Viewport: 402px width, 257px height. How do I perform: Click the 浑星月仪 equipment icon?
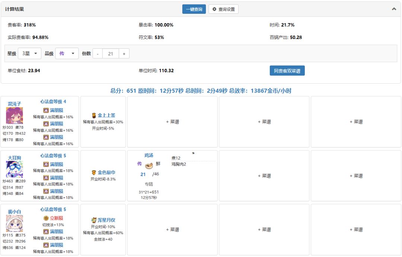click(x=94, y=220)
